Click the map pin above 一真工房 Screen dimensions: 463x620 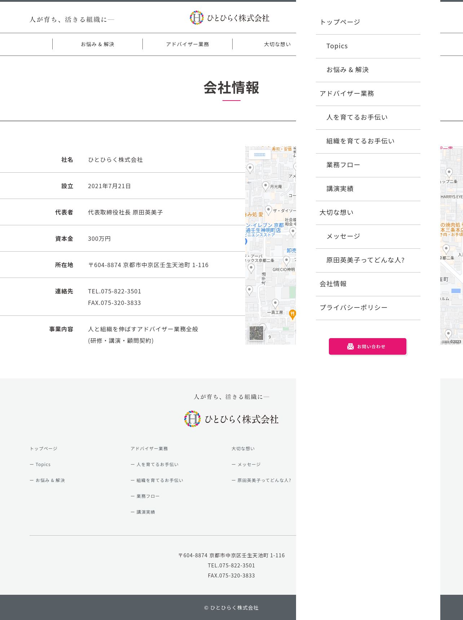[x=275, y=304]
